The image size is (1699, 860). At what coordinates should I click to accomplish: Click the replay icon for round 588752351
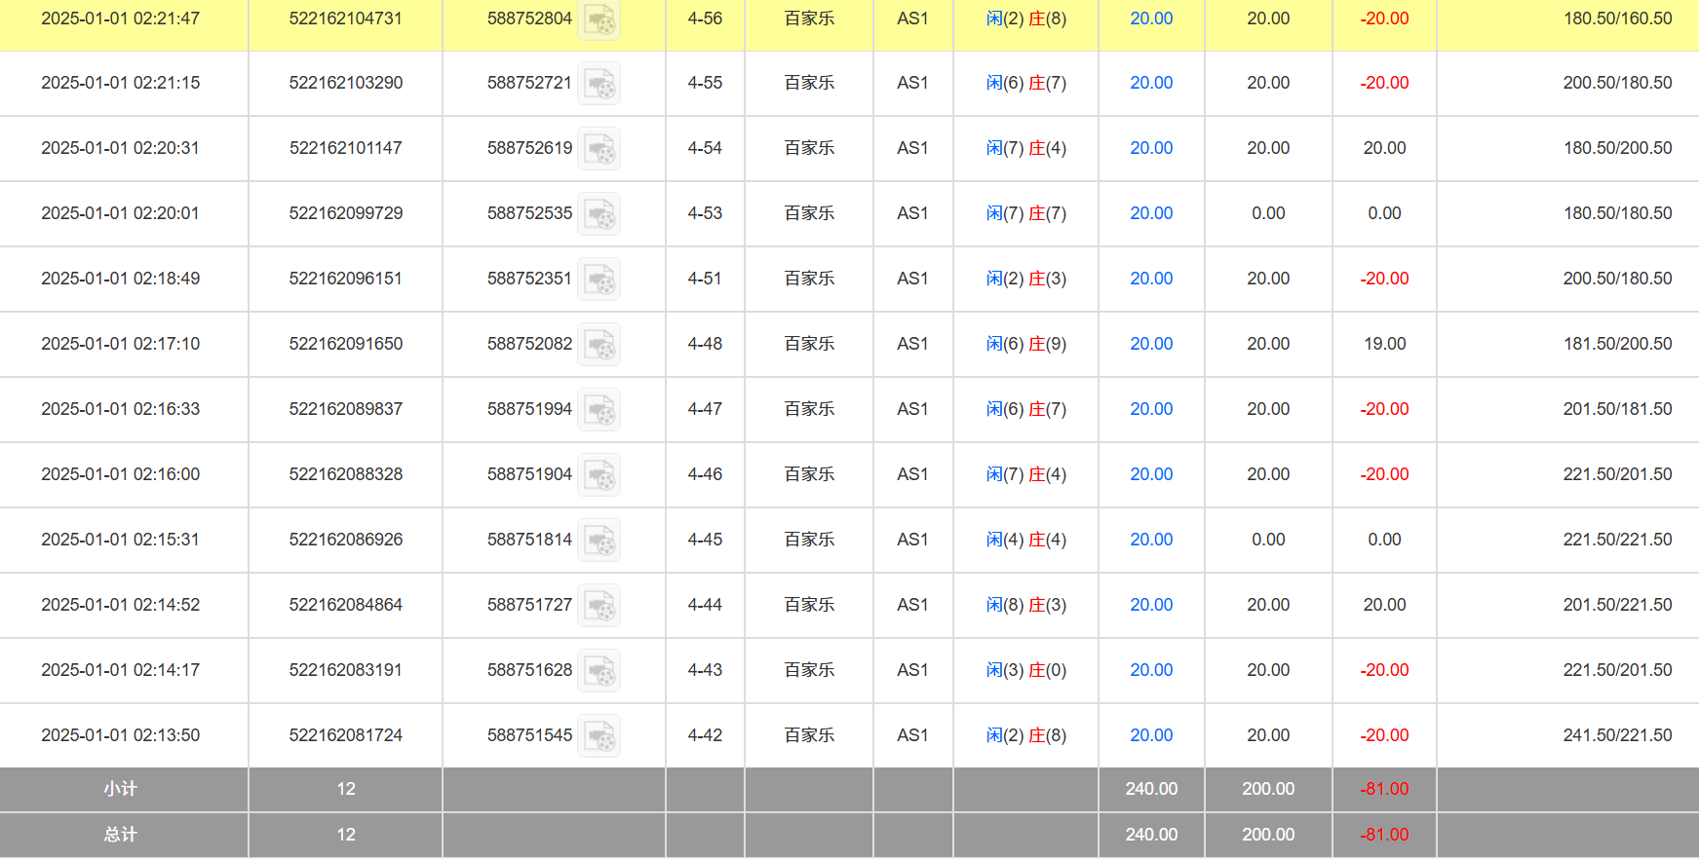[x=599, y=280]
